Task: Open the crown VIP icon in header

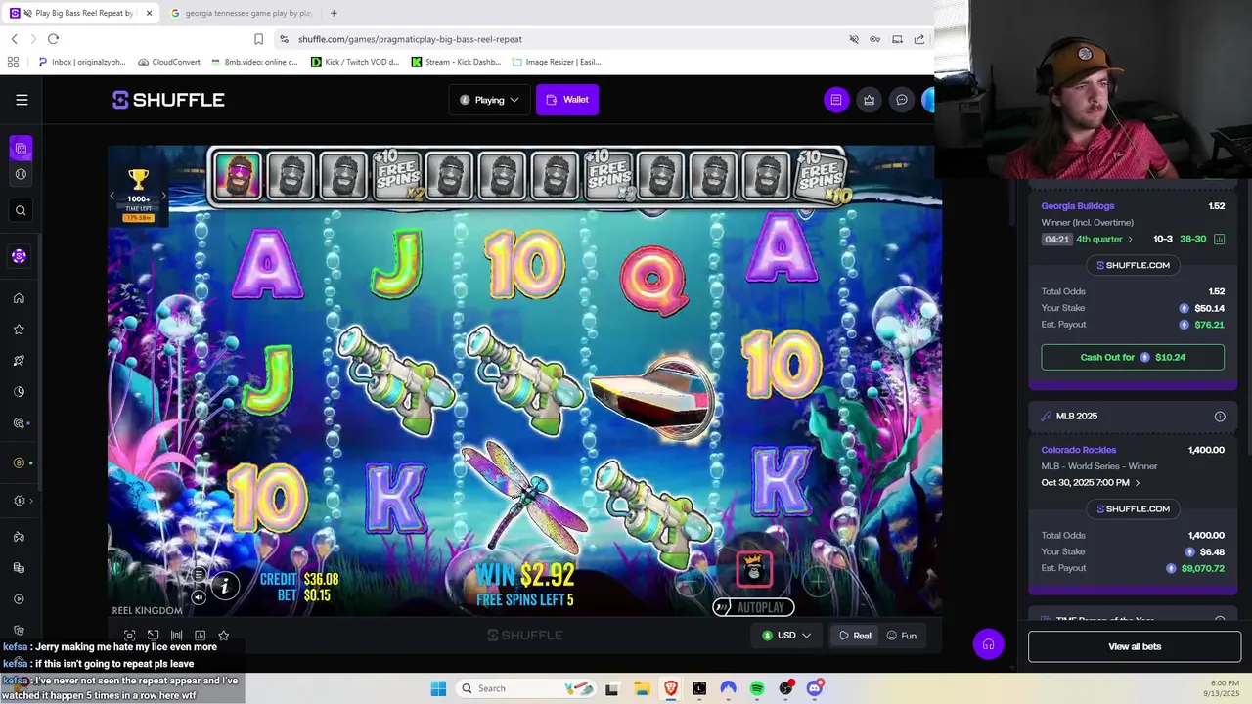Action: (869, 100)
